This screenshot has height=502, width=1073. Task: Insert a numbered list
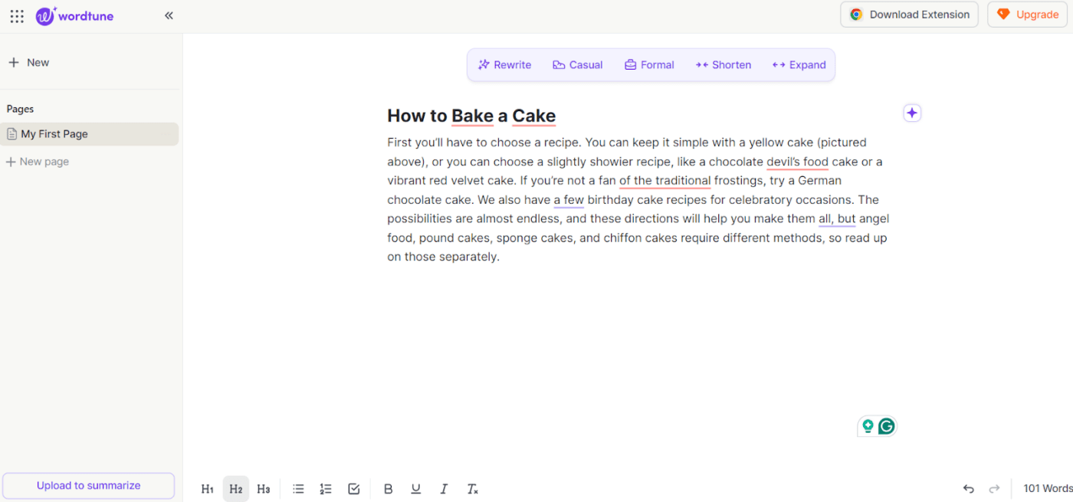click(x=326, y=489)
